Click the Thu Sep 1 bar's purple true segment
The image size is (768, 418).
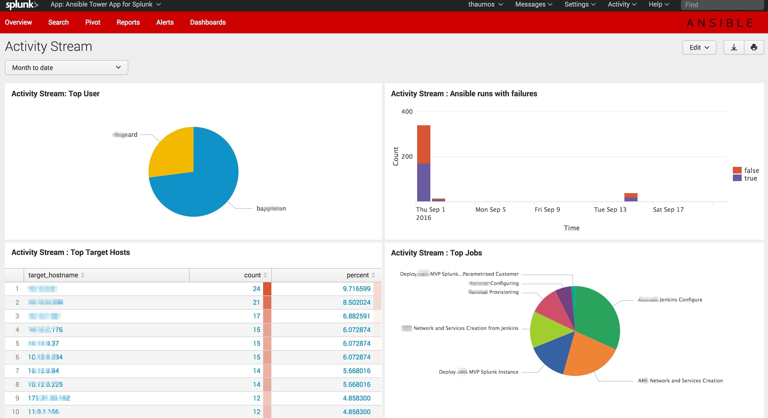coord(424,183)
